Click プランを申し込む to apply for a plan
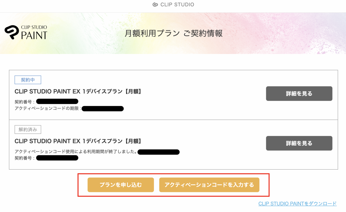Viewport: 346px width, 212px height. [x=121, y=185]
